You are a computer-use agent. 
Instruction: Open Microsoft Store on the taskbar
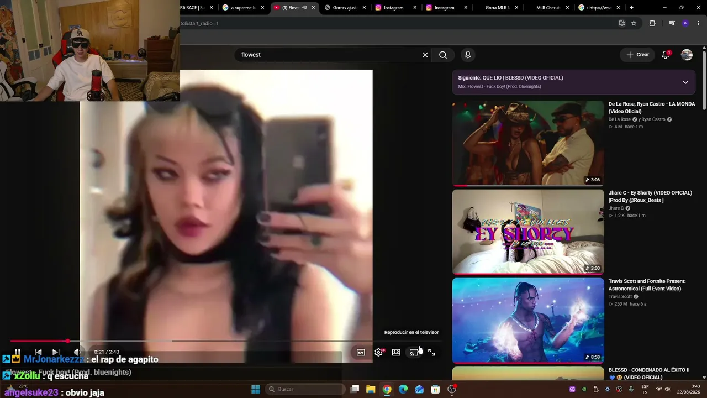pos(435,389)
